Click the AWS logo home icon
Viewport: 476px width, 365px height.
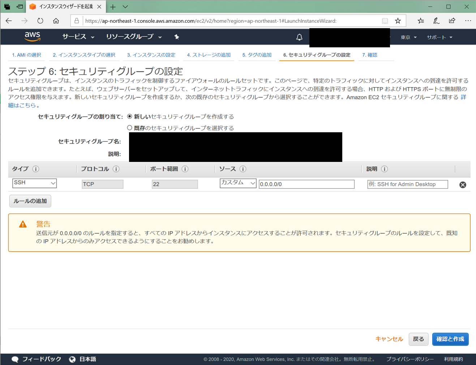[x=32, y=37]
